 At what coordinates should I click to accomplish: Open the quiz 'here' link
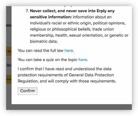[83, 60]
